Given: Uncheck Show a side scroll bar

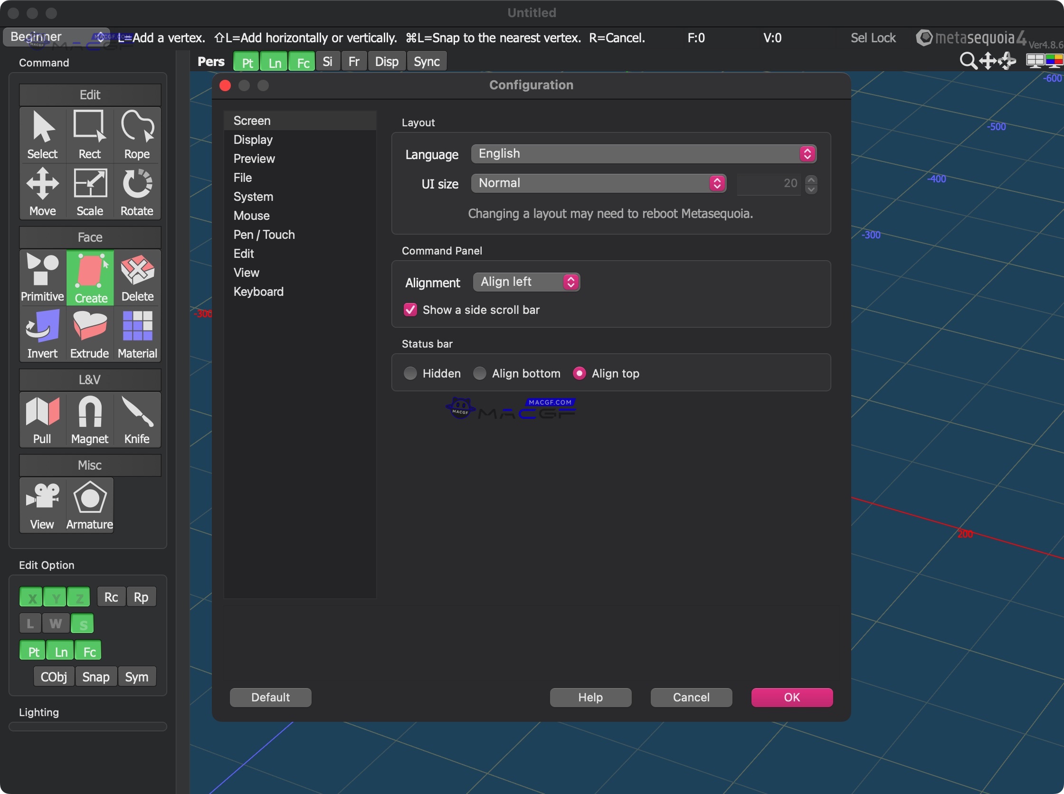Looking at the screenshot, I should coord(409,310).
